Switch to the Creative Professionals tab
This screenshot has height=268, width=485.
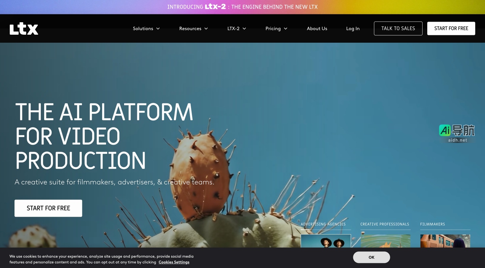tap(385, 224)
